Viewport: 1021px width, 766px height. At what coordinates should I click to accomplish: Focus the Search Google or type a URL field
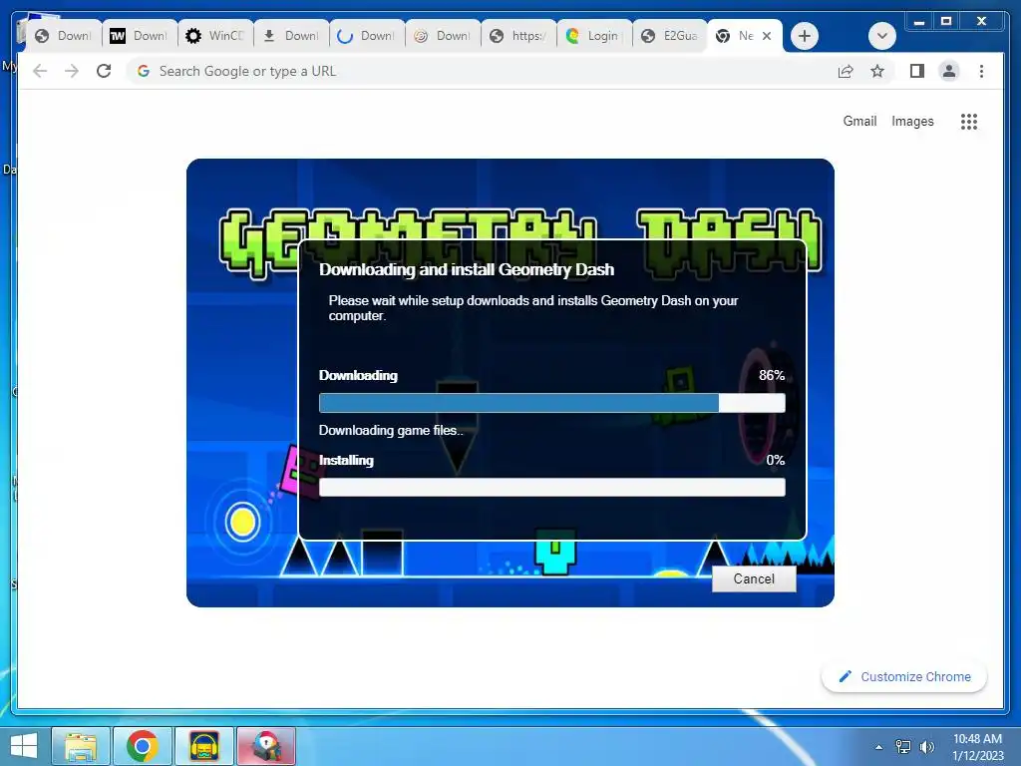482,71
